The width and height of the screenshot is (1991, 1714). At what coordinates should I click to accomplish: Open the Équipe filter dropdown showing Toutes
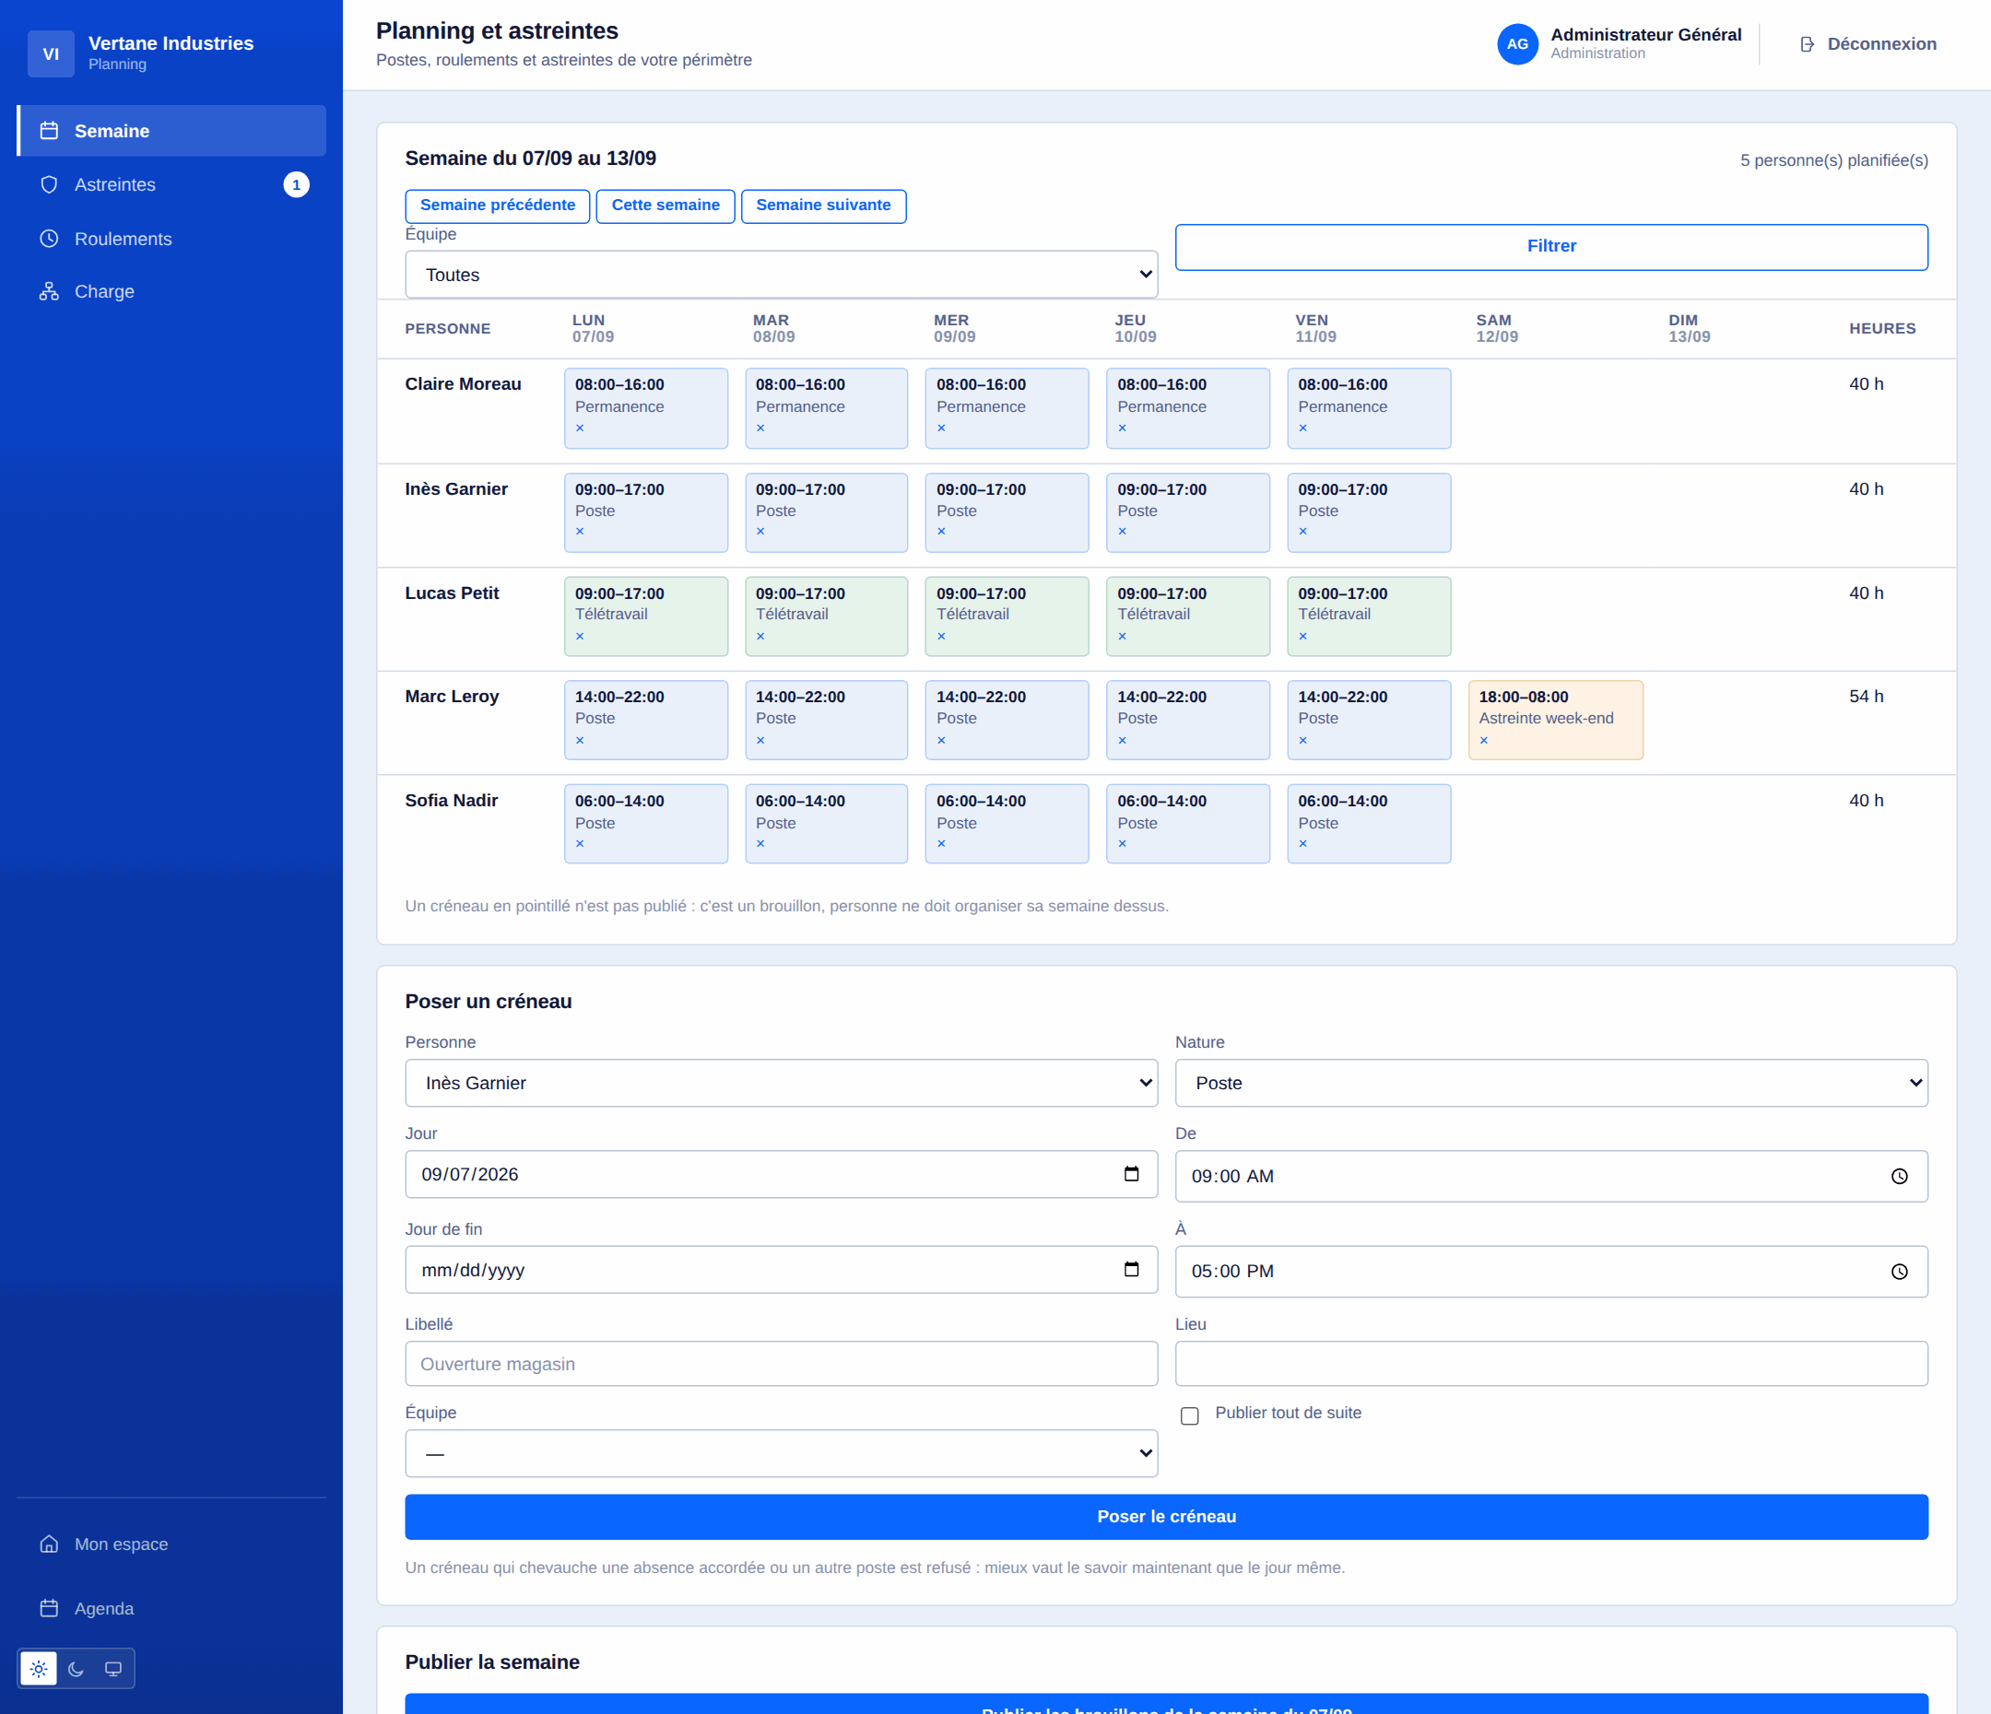coord(782,275)
